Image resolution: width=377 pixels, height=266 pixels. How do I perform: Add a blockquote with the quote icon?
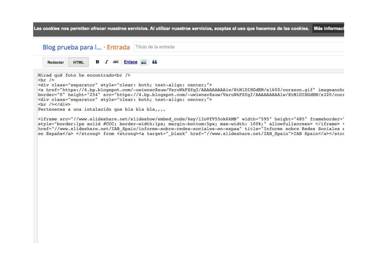point(155,62)
